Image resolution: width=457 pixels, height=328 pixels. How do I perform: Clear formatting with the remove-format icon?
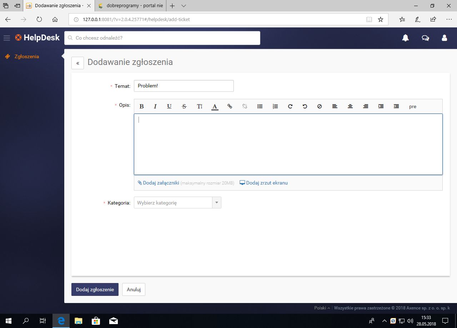(319, 106)
